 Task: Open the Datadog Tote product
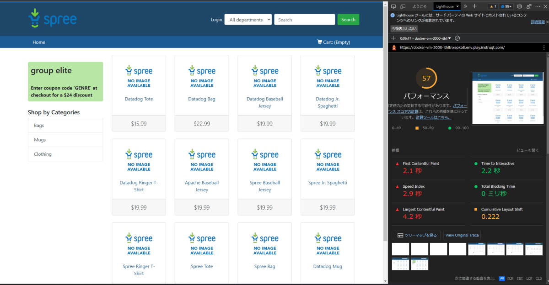[x=139, y=99]
